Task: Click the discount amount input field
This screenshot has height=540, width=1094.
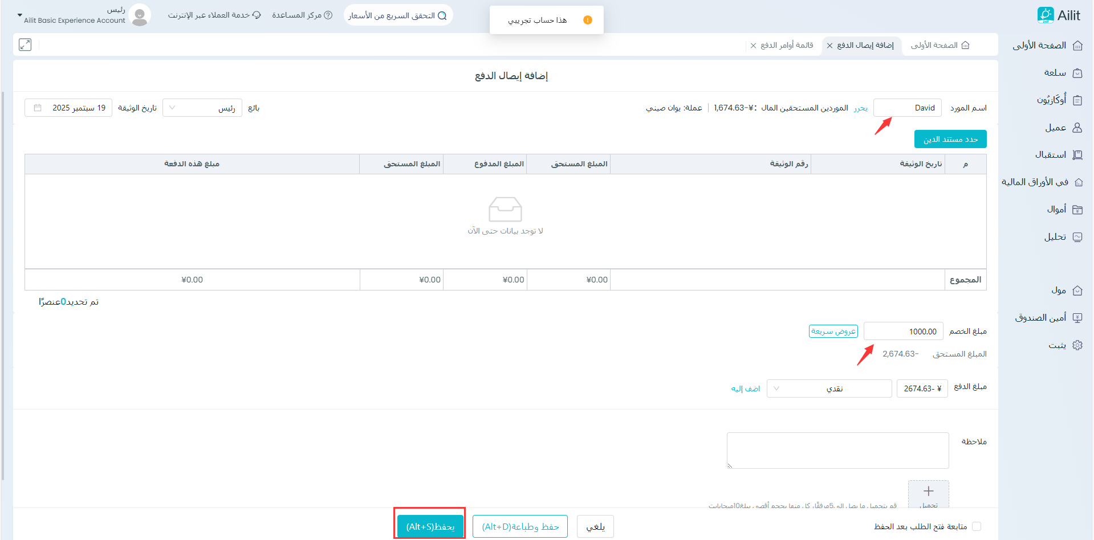Action: tap(903, 331)
